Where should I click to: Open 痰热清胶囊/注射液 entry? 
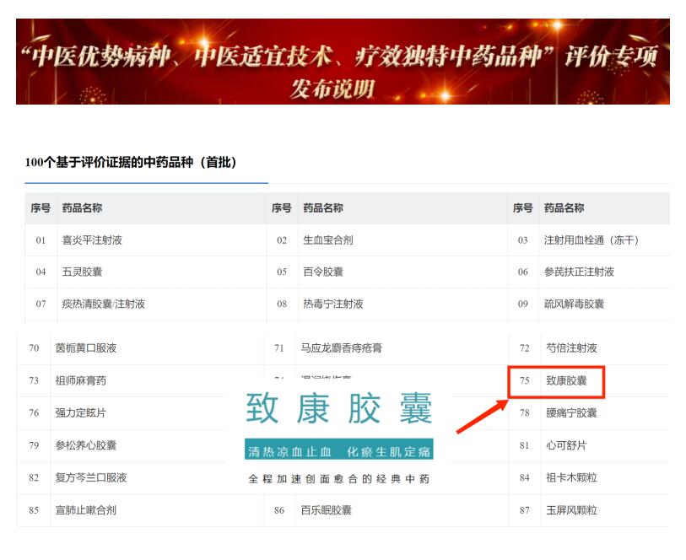tap(103, 304)
